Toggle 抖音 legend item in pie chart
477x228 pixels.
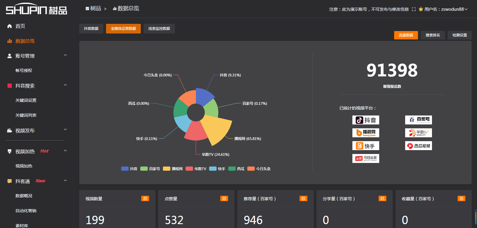pyautogui.click(x=129, y=169)
